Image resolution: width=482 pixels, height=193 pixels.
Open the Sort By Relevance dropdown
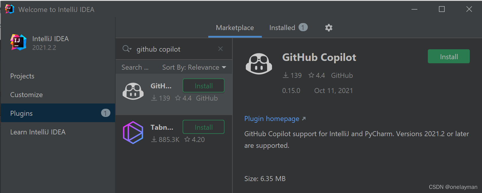click(194, 67)
